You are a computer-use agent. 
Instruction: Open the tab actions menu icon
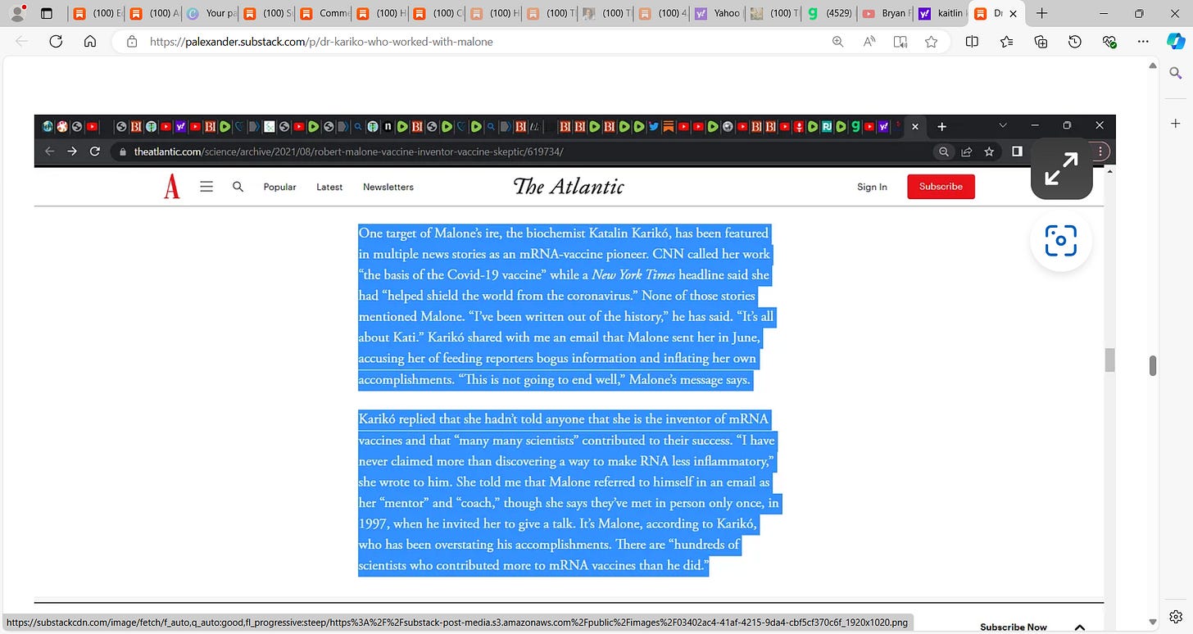pyautogui.click(x=46, y=13)
